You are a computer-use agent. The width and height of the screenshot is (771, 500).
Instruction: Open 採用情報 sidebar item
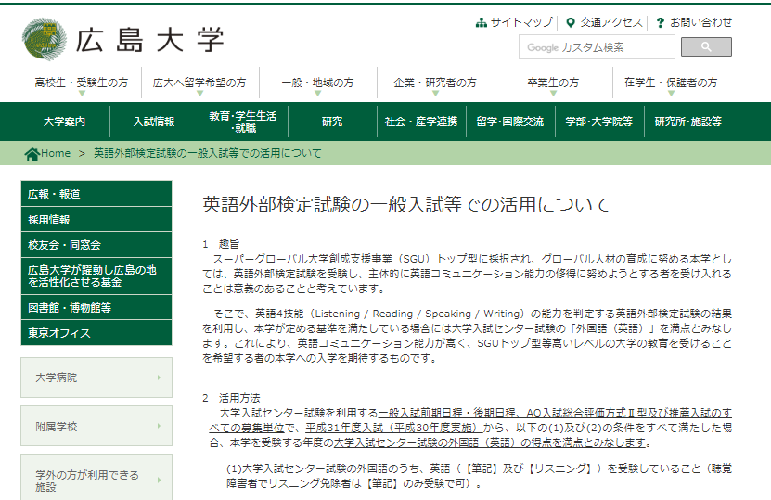point(96,219)
